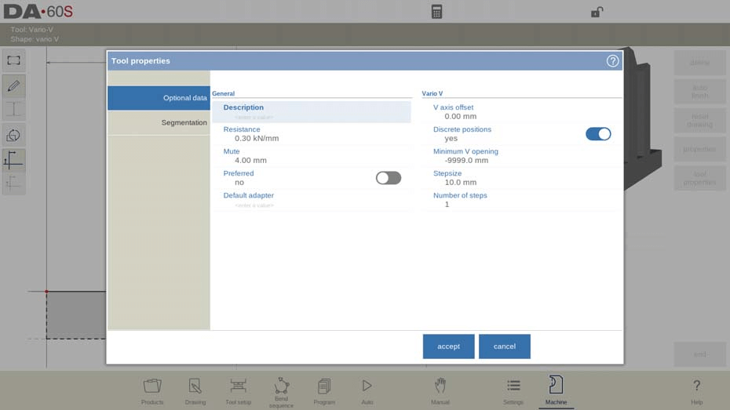Open the calculator icon in top bar
730x410 pixels.
436,12
